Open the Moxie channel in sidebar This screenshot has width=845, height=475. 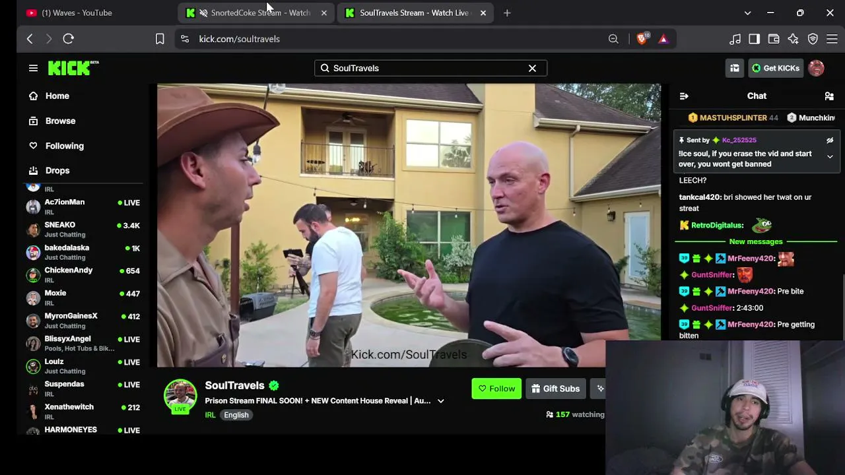pyautogui.click(x=83, y=298)
